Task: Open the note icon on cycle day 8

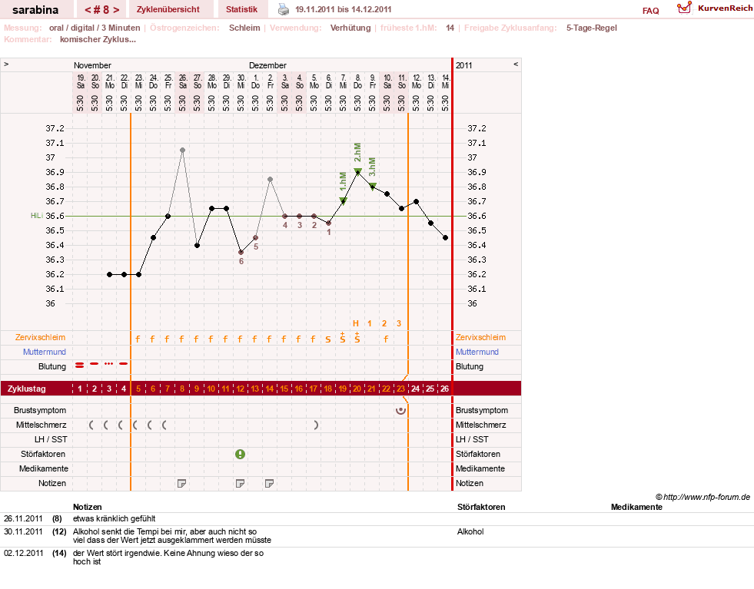Action: point(181,483)
